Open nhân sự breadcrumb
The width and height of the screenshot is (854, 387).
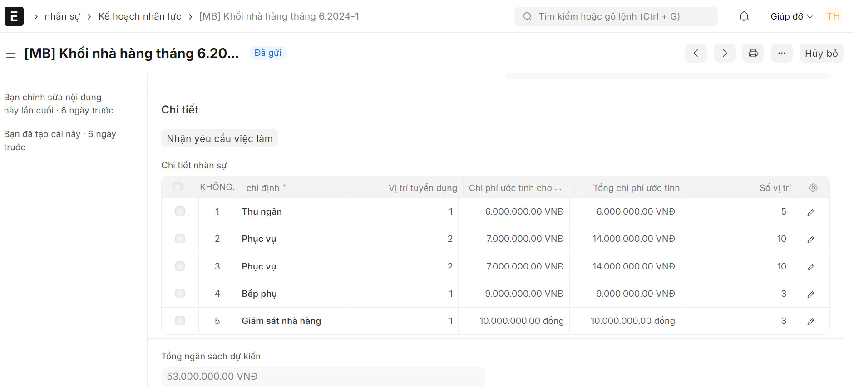62,16
